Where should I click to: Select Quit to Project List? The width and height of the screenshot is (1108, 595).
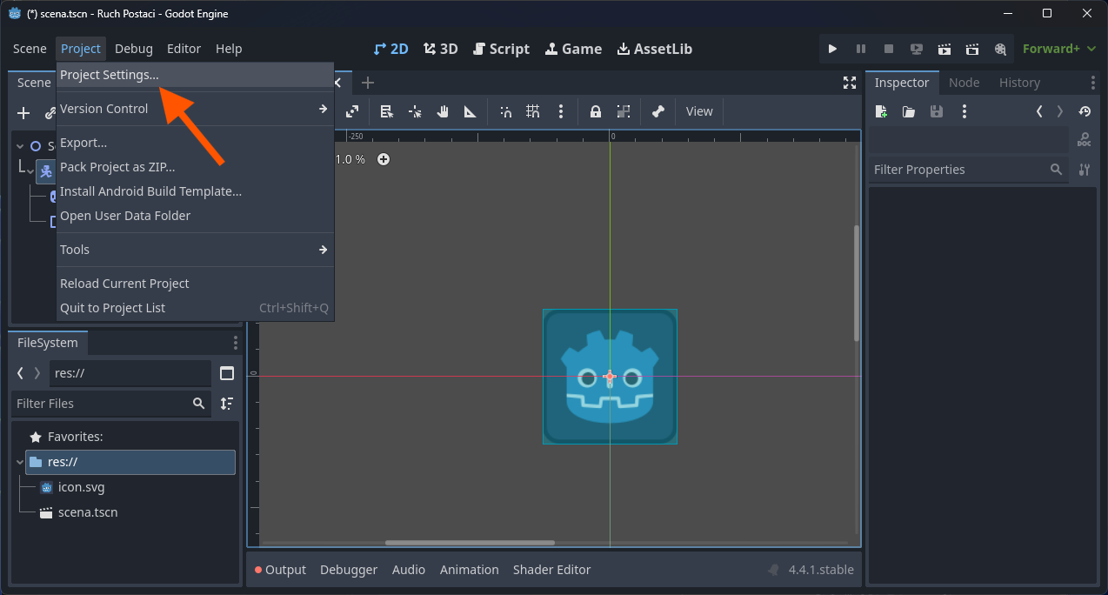pyautogui.click(x=195, y=308)
